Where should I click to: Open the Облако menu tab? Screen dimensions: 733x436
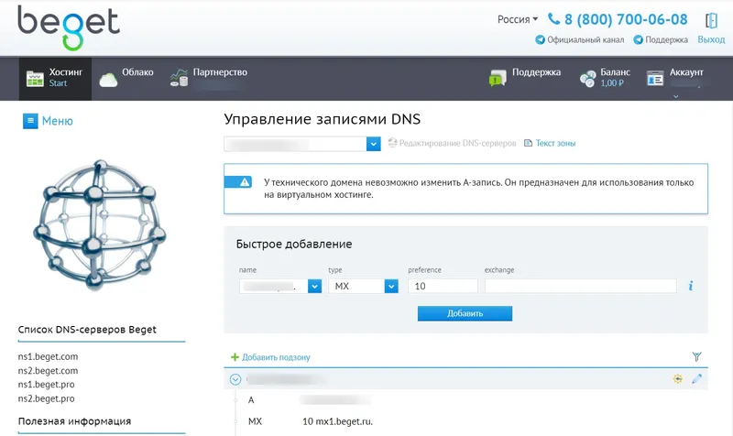pyautogui.click(x=126, y=78)
